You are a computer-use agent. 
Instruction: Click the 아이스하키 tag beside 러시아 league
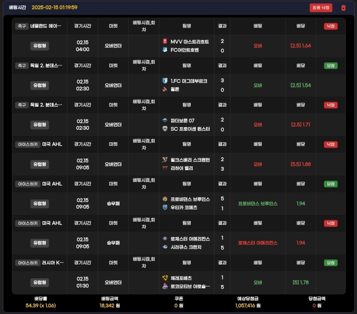tap(28, 263)
